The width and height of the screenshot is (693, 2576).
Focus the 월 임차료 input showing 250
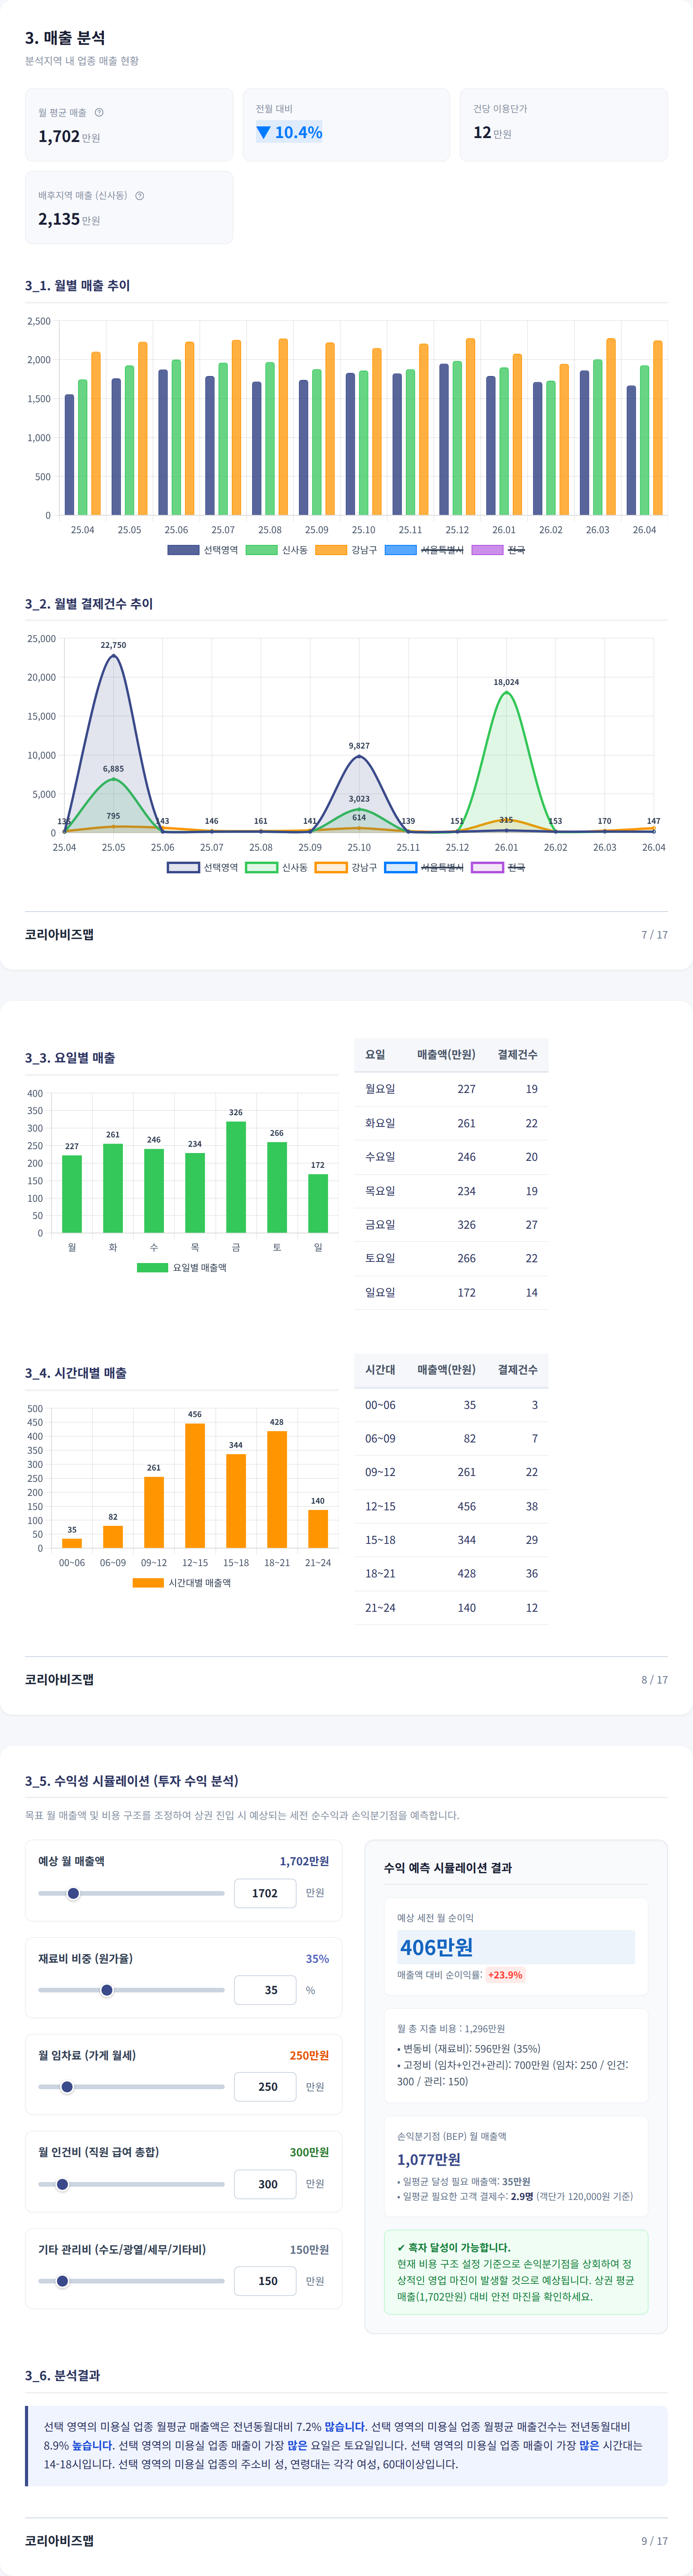pyautogui.click(x=265, y=2087)
